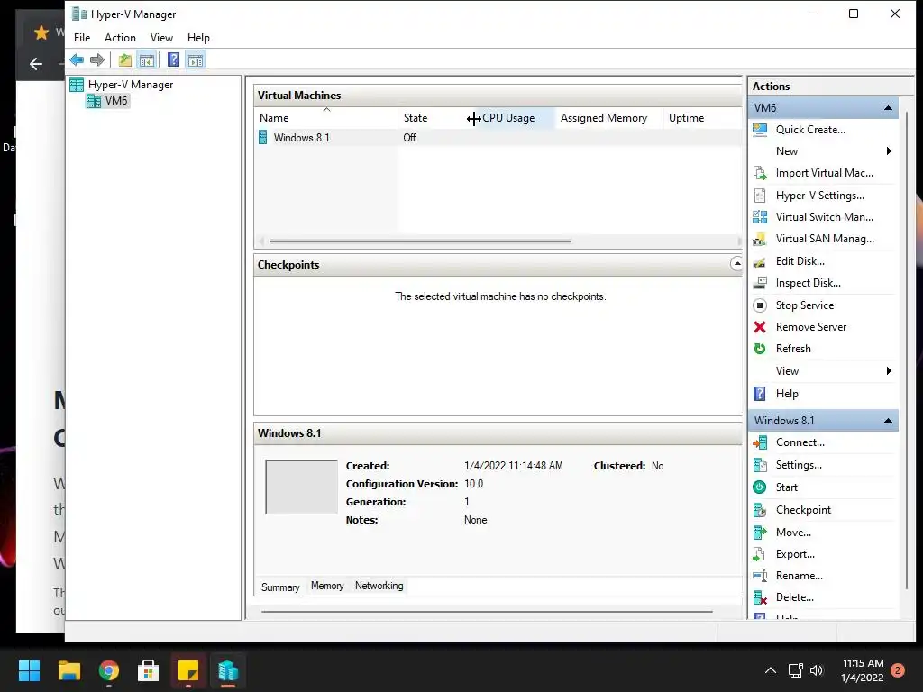Click the blue Help toolbar icon
This screenshot has height=692, width=923.
(173, 59)
